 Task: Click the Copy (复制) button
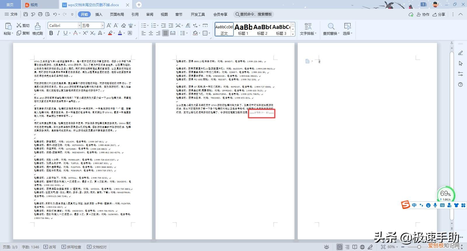click(x=23, y=33)
